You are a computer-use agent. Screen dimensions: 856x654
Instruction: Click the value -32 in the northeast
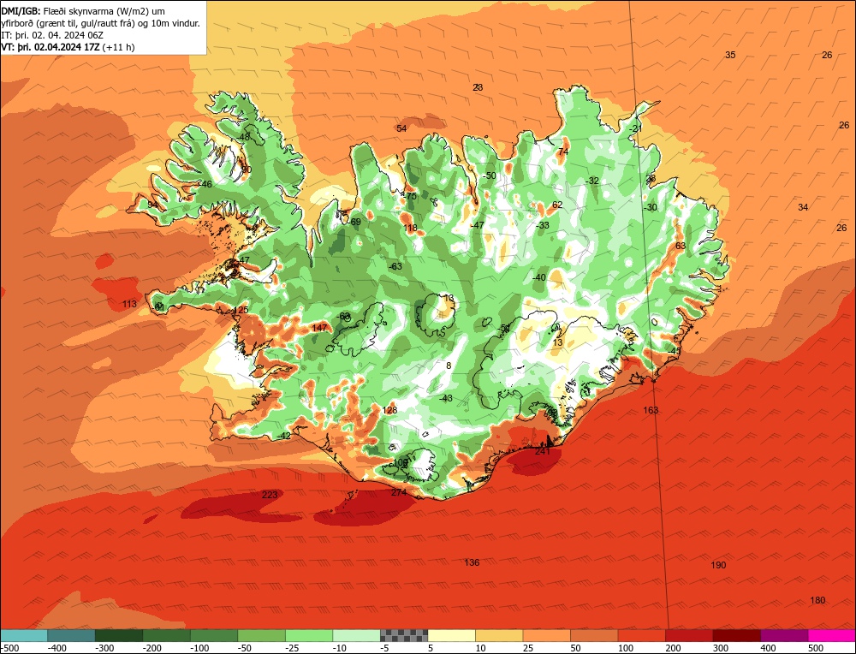(591, 181)
